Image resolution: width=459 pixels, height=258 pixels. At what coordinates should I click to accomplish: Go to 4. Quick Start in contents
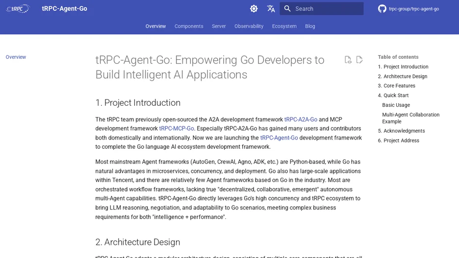pyautogui.click(x=393, y=95)
